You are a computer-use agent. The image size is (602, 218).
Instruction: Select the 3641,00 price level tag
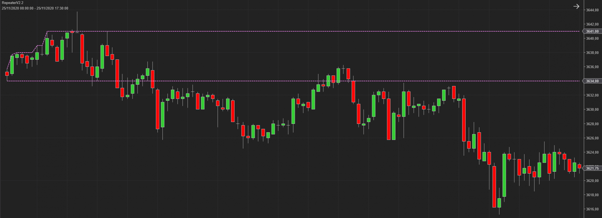tap(592, 31)
